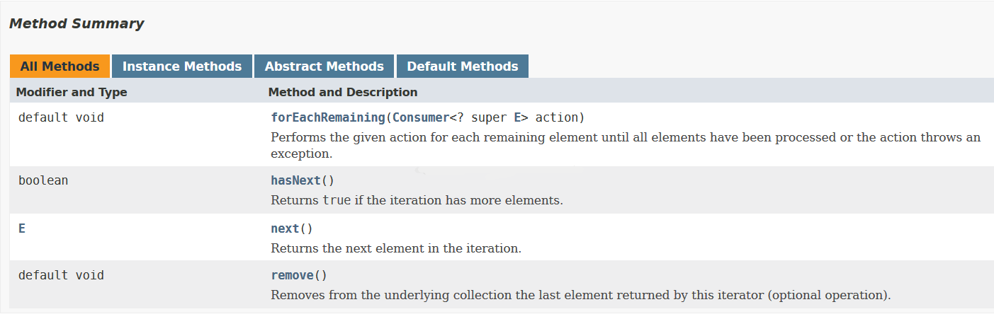994x319 pixels.
Task: Click the Modifier and Type column header
Action: (72, 92)
